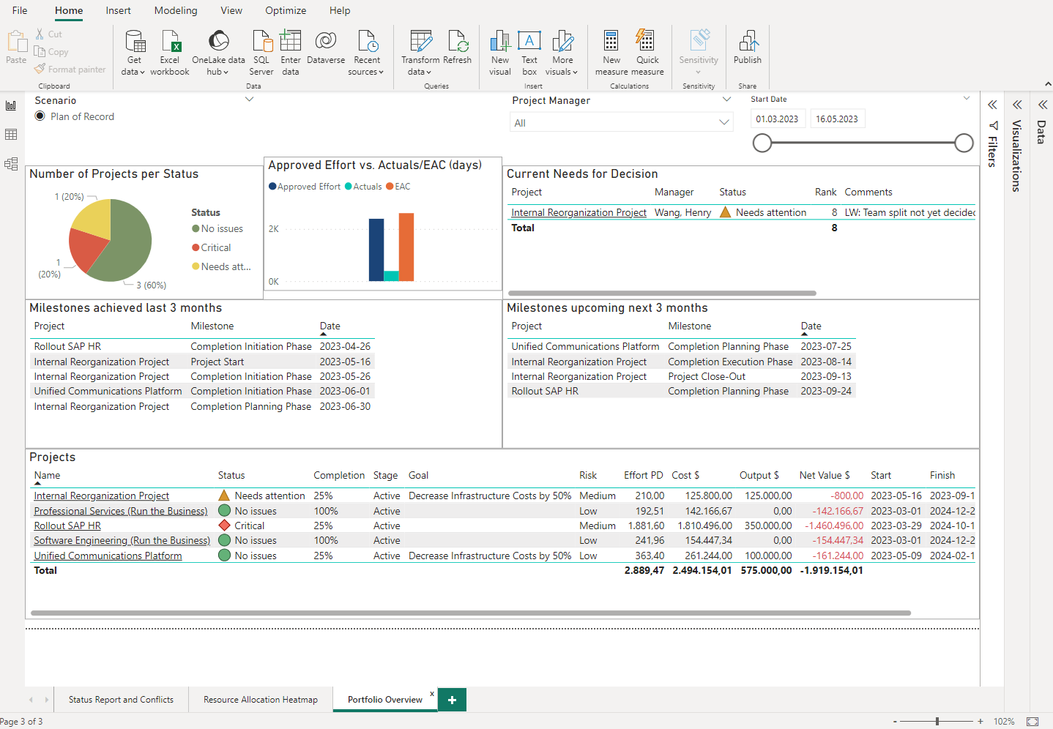Open the OneLake data hub
Image resolution: width=1053 pixels, height=729 pixels.
click(x=218, y=52)
